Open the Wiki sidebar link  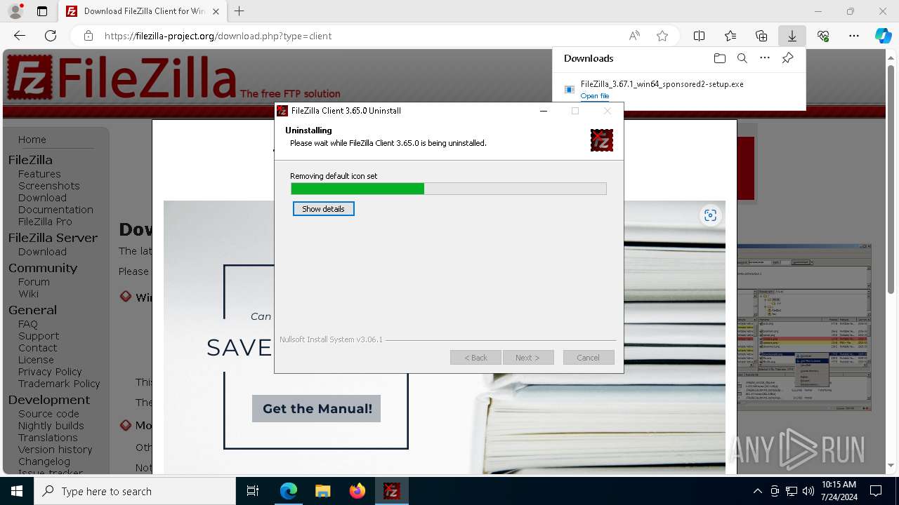28,294
